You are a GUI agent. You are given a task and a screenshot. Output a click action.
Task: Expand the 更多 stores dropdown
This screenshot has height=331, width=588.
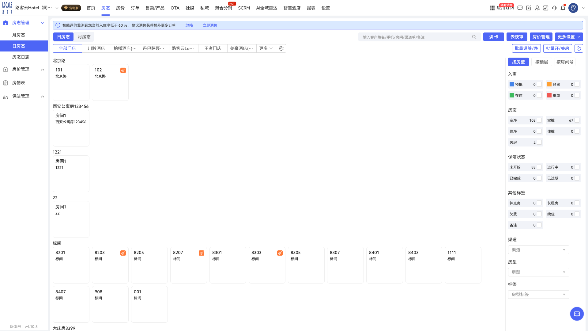[x=266, y=48]
